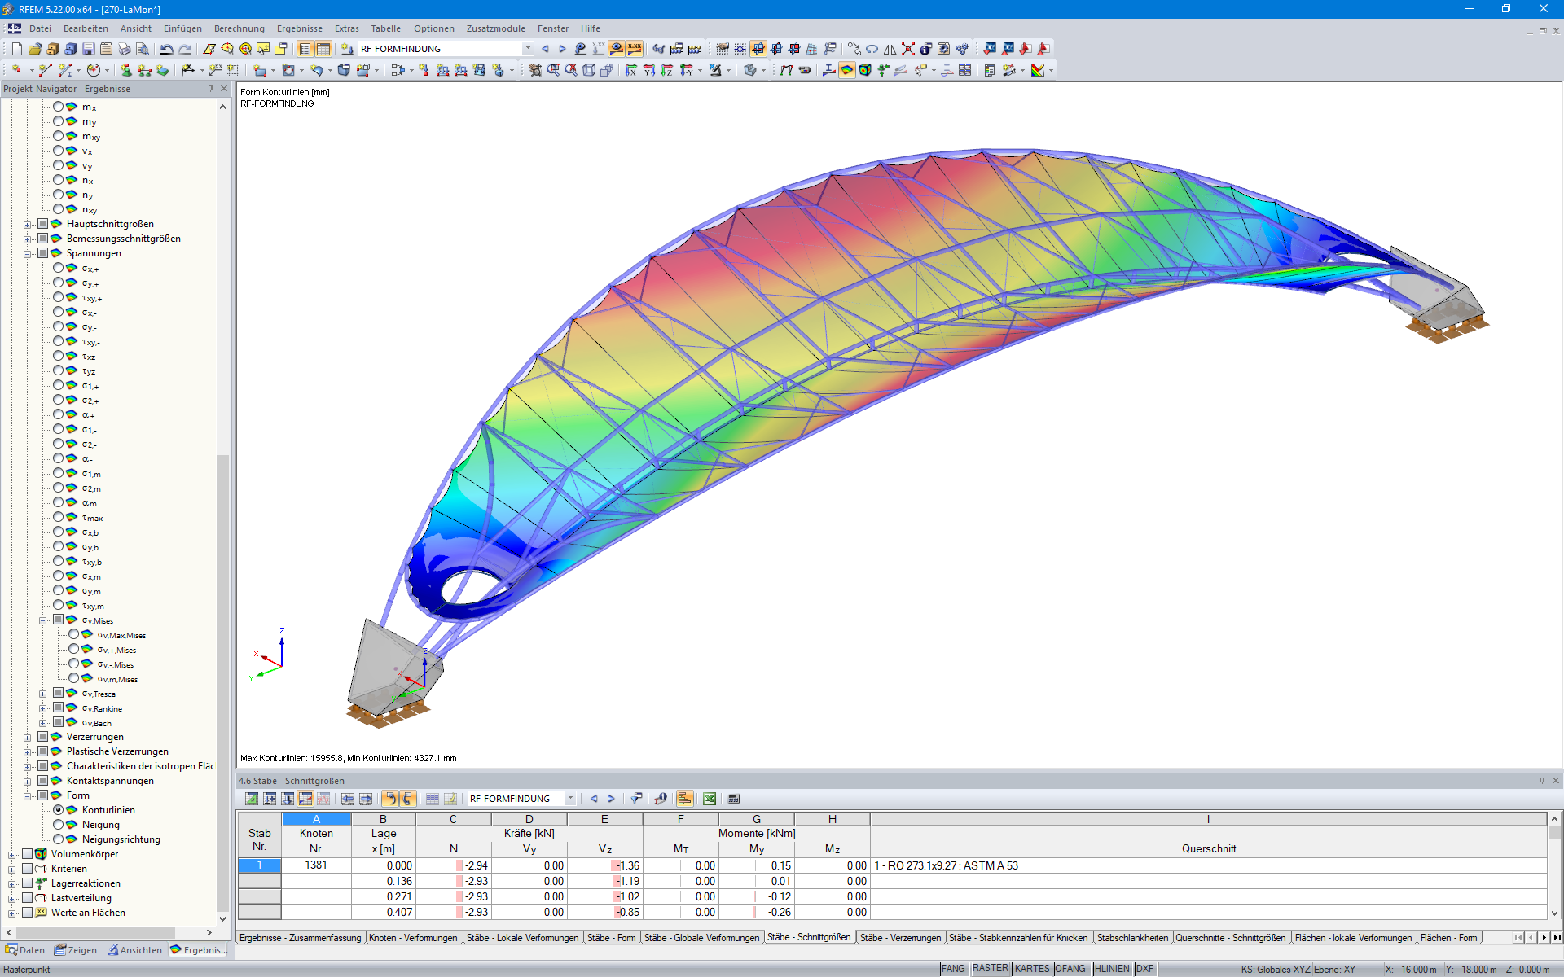Switch to Stäbe - Form tab
The image size is (1564, 977).
pos(611,938)
